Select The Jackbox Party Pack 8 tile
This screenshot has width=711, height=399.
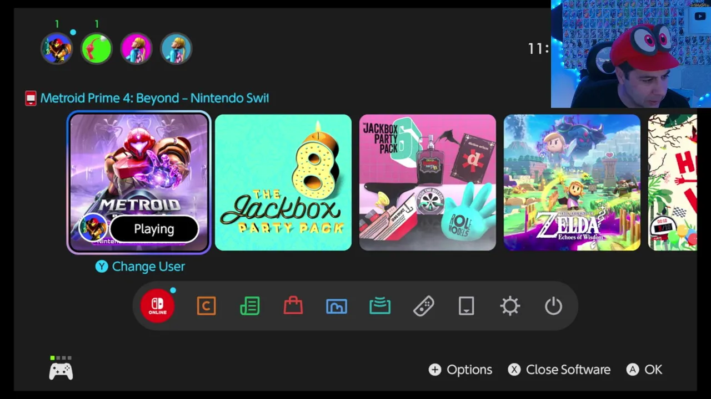pos(283,183)
